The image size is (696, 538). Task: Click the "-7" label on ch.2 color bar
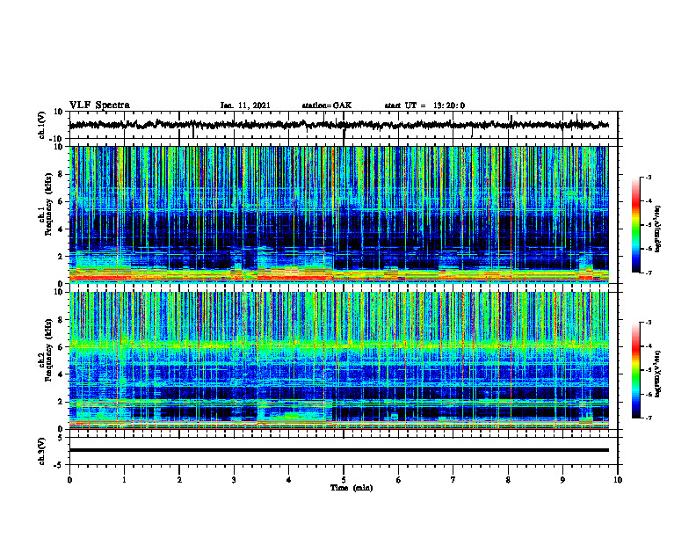648,418
